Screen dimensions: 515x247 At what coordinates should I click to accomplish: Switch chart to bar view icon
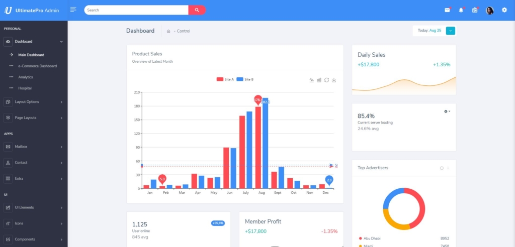(x=319, y=80)
